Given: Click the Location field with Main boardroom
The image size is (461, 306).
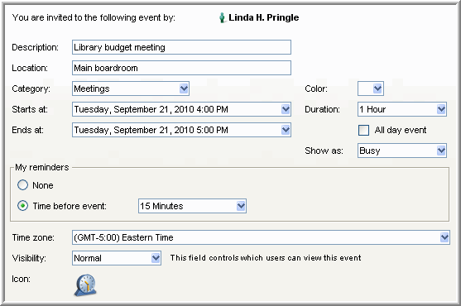Looking at the screenshot, I should [x=181, y=68].
